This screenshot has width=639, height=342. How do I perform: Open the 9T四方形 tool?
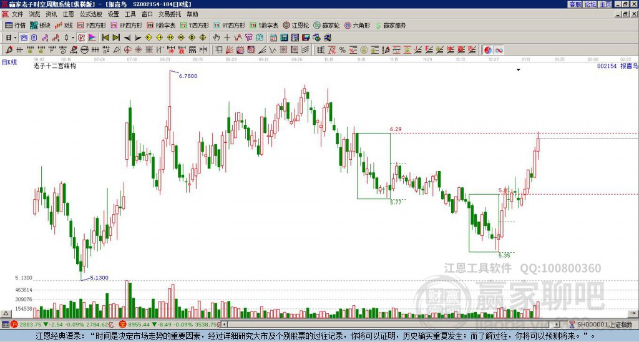click(229, 25)
